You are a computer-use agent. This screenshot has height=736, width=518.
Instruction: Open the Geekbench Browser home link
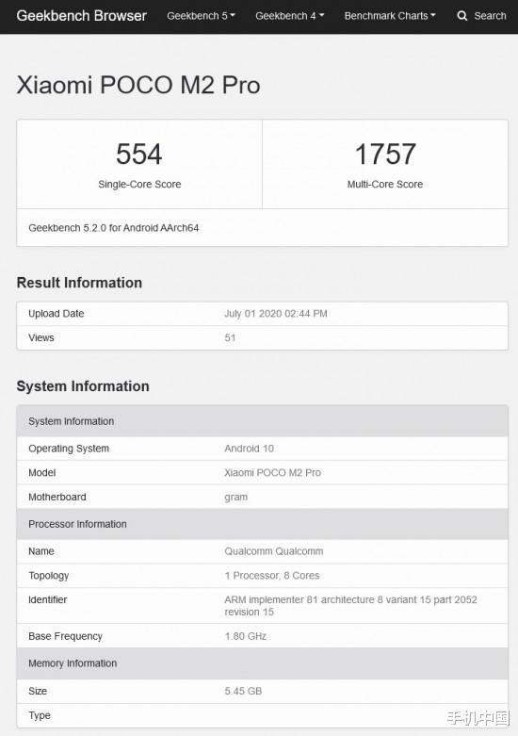coord(81,15)
